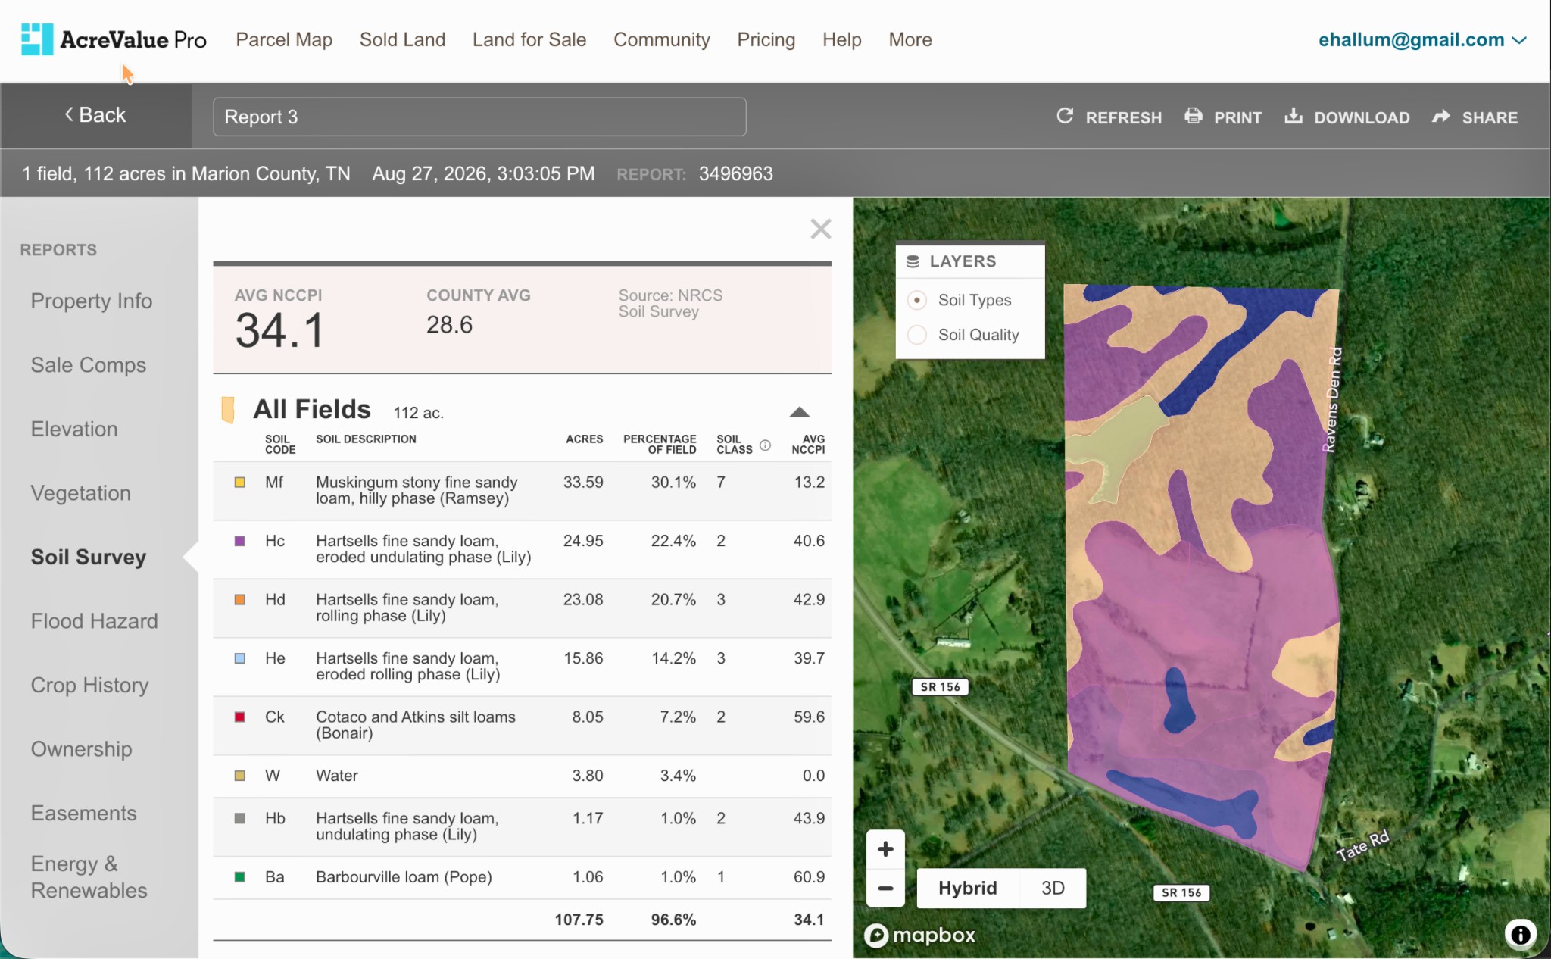Image resolution: width=1551 pixels, height=959 pixels.
Task: Open the map attribution info icon
Action: click(x=1520, y=934)
